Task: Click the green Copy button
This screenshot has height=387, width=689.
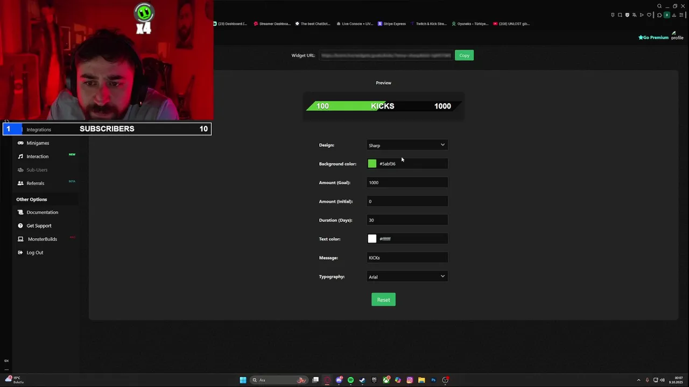Action: pyautogui.click(x=464, y=55)
